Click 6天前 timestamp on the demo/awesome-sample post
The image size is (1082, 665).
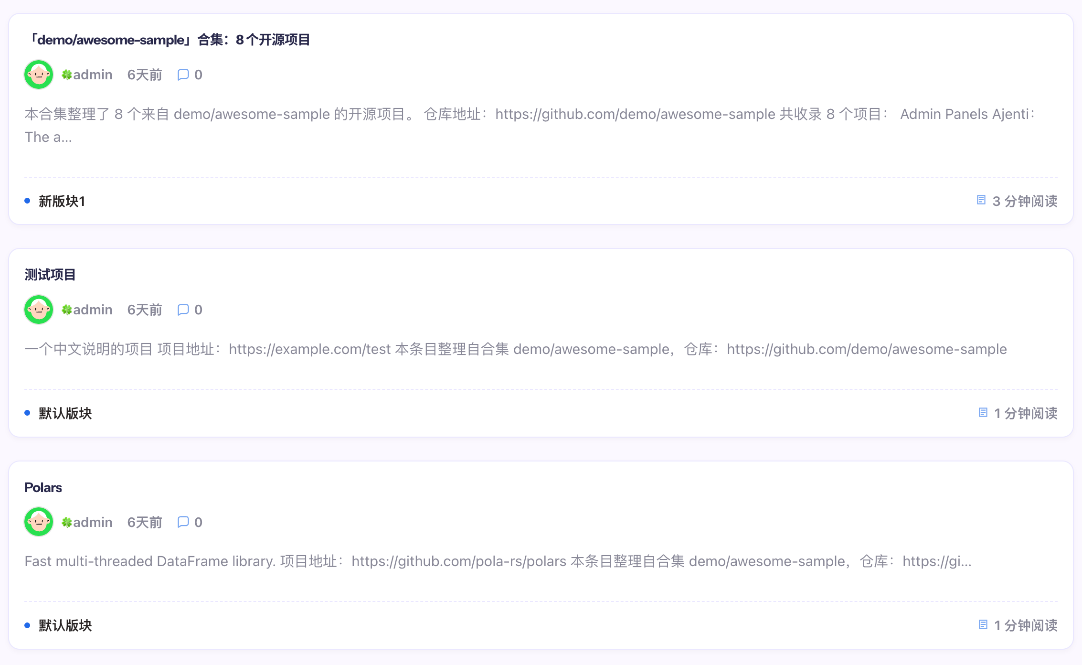click(145, 75)
